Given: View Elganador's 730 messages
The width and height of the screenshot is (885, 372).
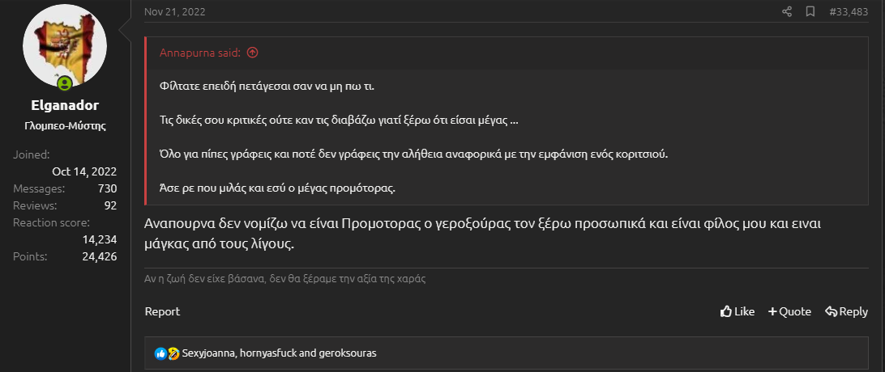Looking at the screenshot, I should click(x=107, y=188).
